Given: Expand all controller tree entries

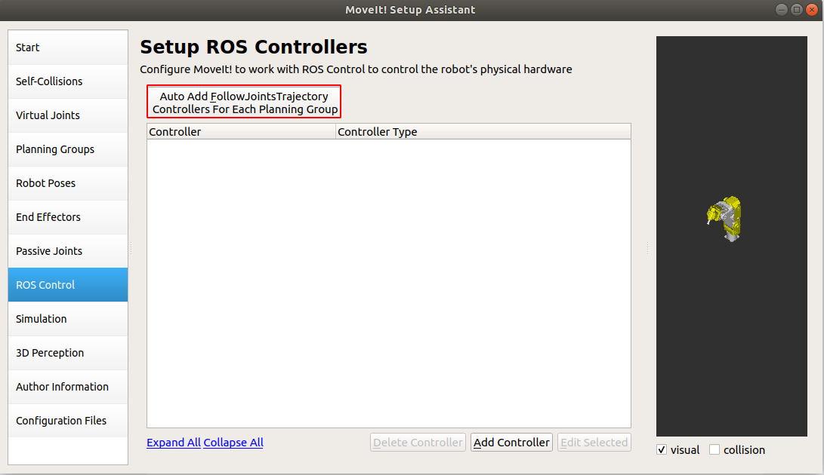Looking at the screenshot, I should (173, 442).
